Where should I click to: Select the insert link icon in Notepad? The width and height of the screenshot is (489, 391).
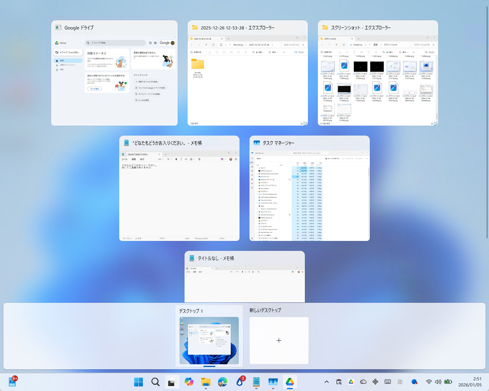point(186,159)
